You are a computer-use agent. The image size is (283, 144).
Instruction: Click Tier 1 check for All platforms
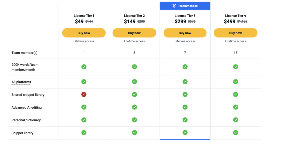(x=84, y=82)
